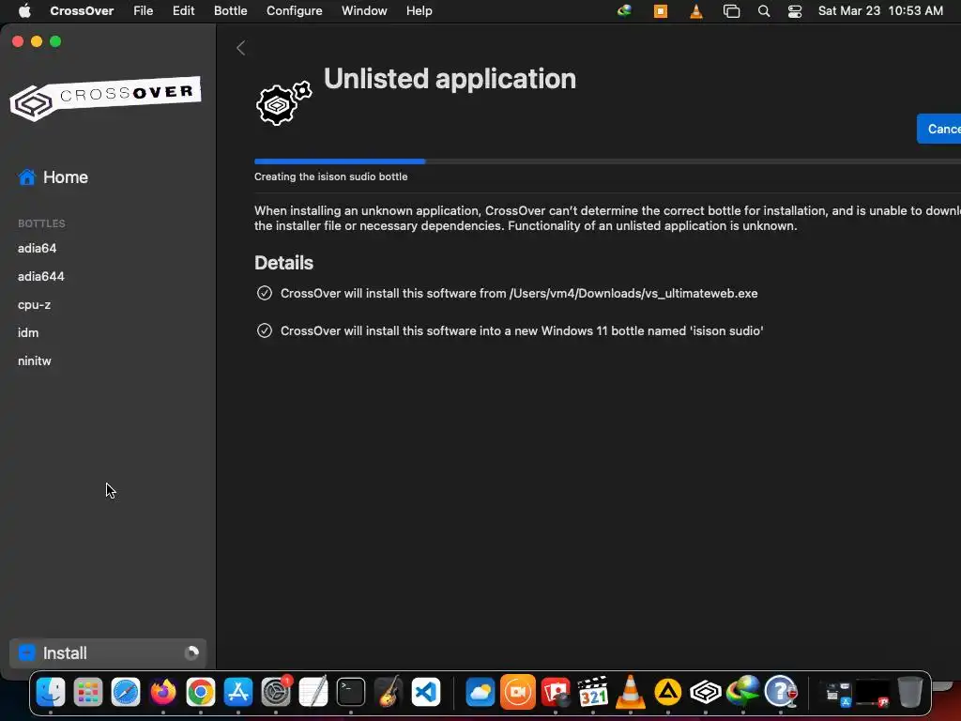Open the yellow triangle app in Dock
Image resolution: width=961 pixels, height=721 pixels.
pos(668,693)
